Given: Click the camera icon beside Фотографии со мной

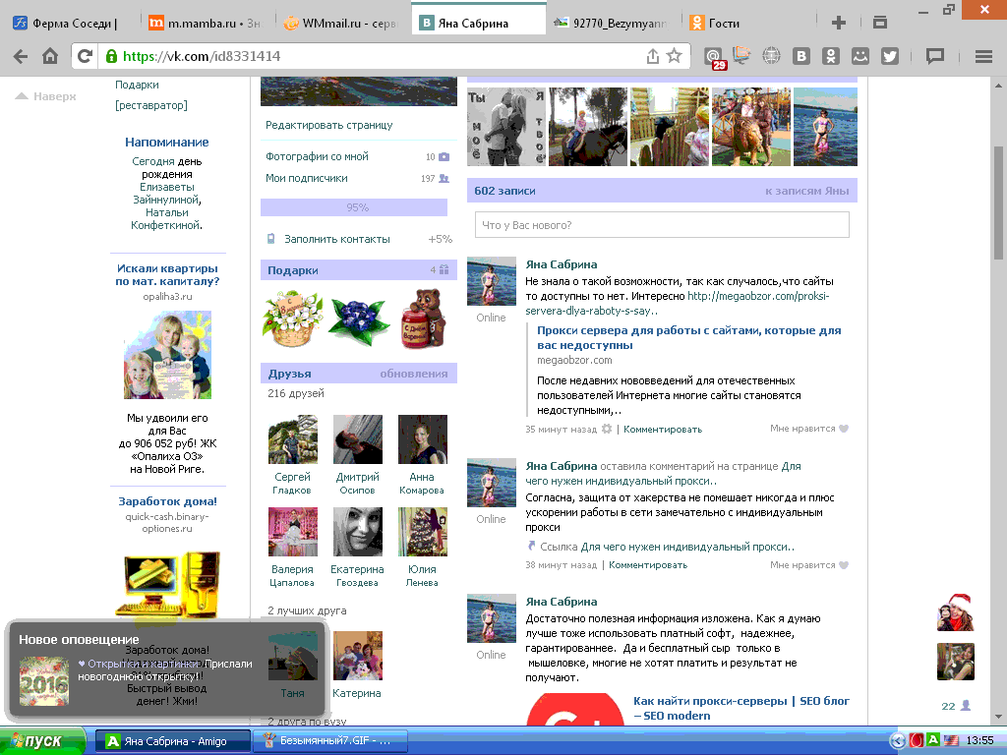Looking at the screenshot, I should click(444, 156).
